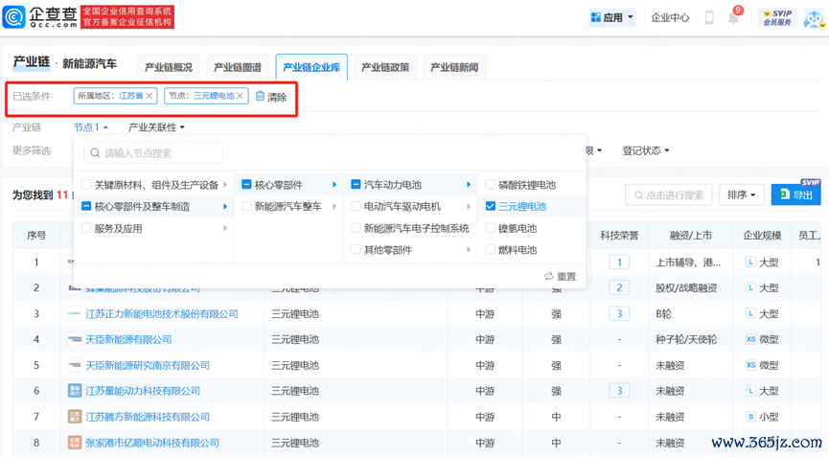Screen dimensions: 829x457
Task: Click company logo of 天臣新能源有限公司
Action: tap(75, 339)
